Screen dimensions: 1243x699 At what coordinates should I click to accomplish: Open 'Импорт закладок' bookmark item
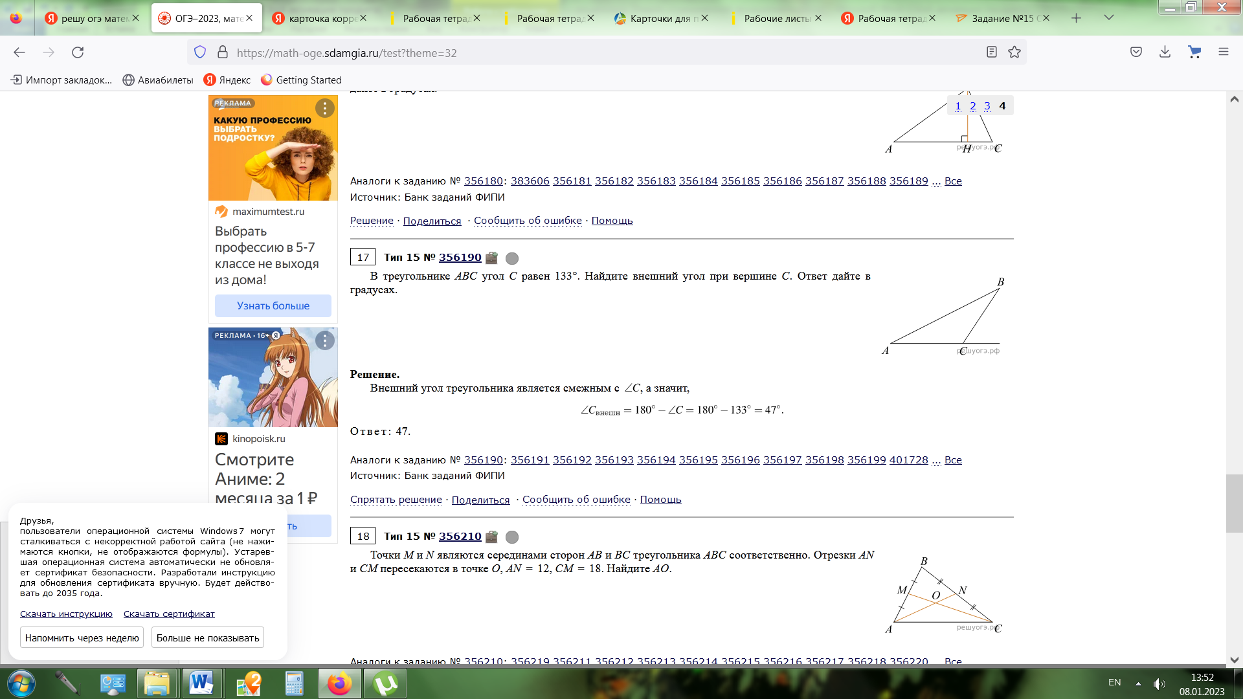point(62,80)
